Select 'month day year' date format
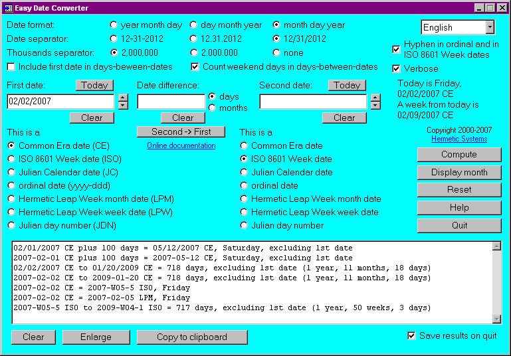The height and width of the screenshot is (356, 511). (x=276, y=25)
